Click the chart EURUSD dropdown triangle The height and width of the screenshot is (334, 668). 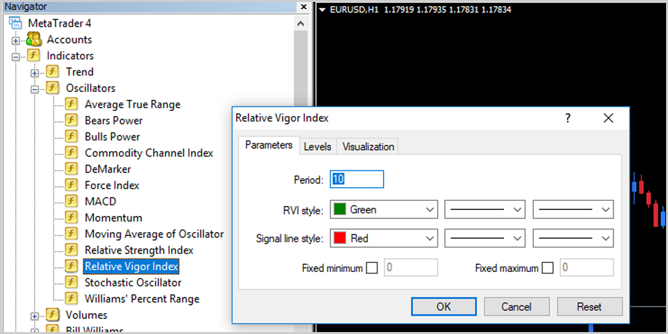point(322,9)
